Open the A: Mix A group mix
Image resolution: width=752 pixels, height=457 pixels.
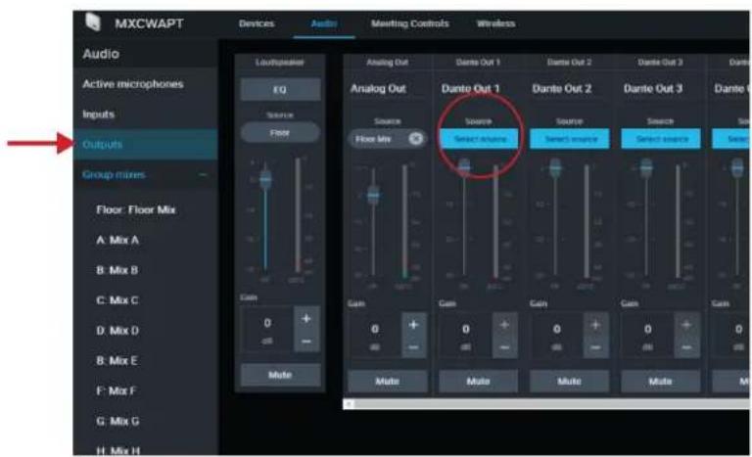click(117, 240)
